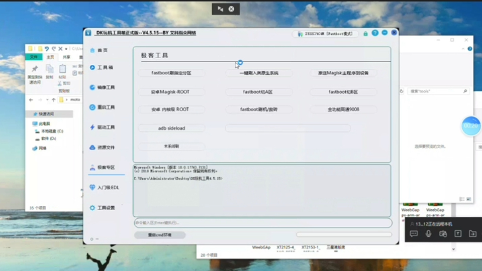Click the Fastboot mode device status indicator
Viewport: 482px width, 271px height.
click(x=325, y=34)
